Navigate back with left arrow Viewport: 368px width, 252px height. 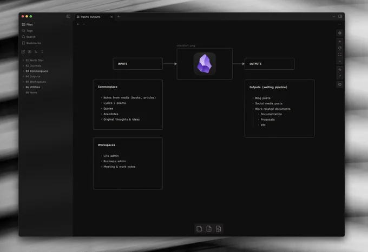pos(78,24)
